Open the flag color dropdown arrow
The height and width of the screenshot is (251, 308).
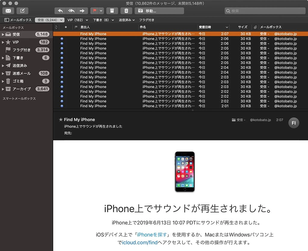(101, 11)
